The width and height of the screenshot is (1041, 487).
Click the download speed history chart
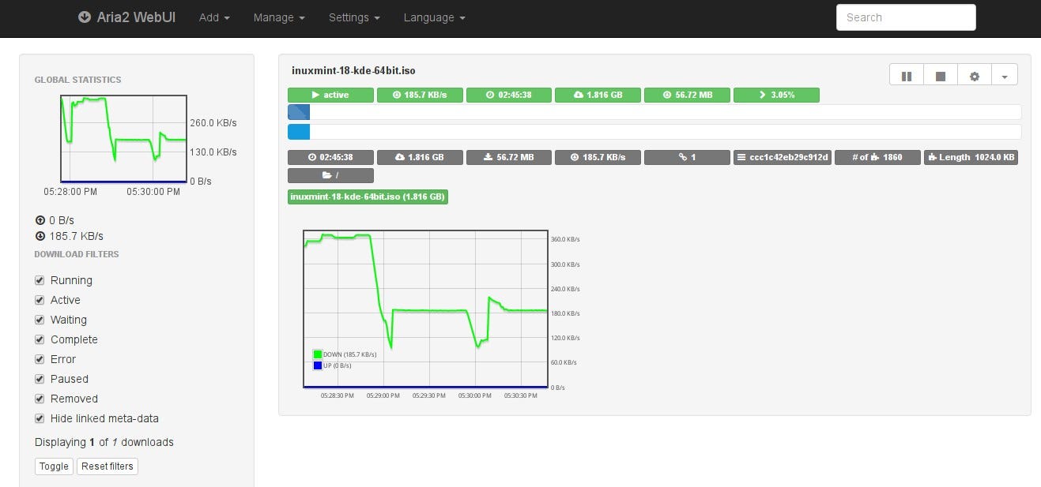[425, 309]
